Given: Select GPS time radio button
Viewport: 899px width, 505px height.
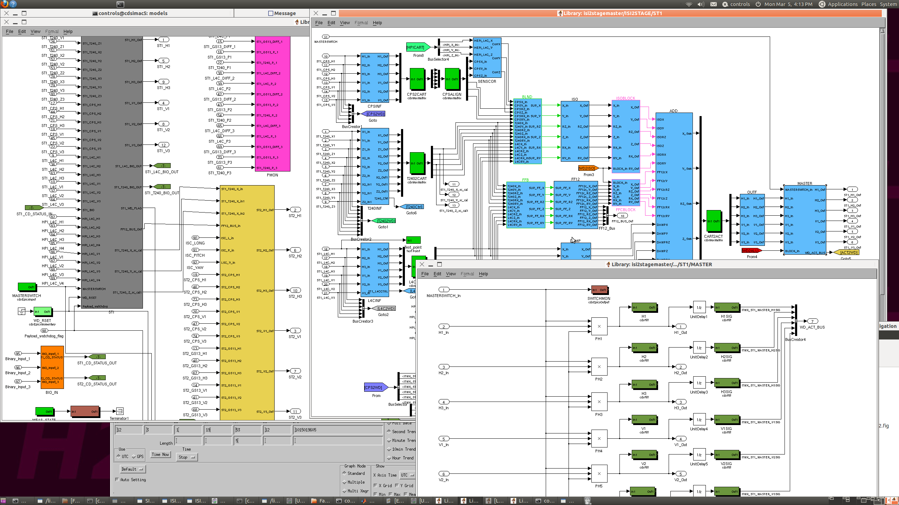Looking at the screenshot, I should [x=138, y=457].
